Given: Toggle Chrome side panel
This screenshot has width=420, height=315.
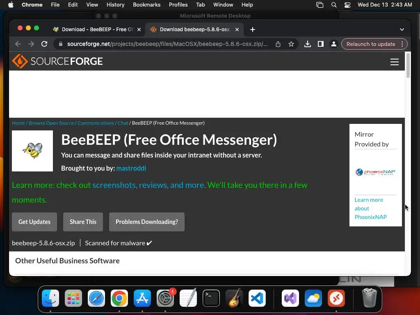Looking at the screenshot, I should click(x=321, y=44).
